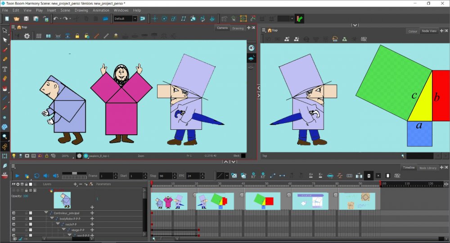
Task: Select the Text tool in left toolbar
Action: click(x=5, y=69)
